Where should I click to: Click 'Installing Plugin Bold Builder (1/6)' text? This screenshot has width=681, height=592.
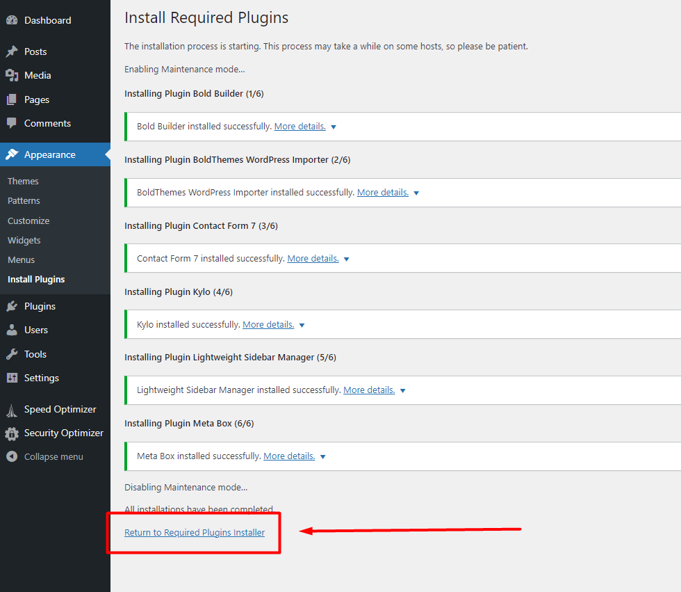pos(194,94)
